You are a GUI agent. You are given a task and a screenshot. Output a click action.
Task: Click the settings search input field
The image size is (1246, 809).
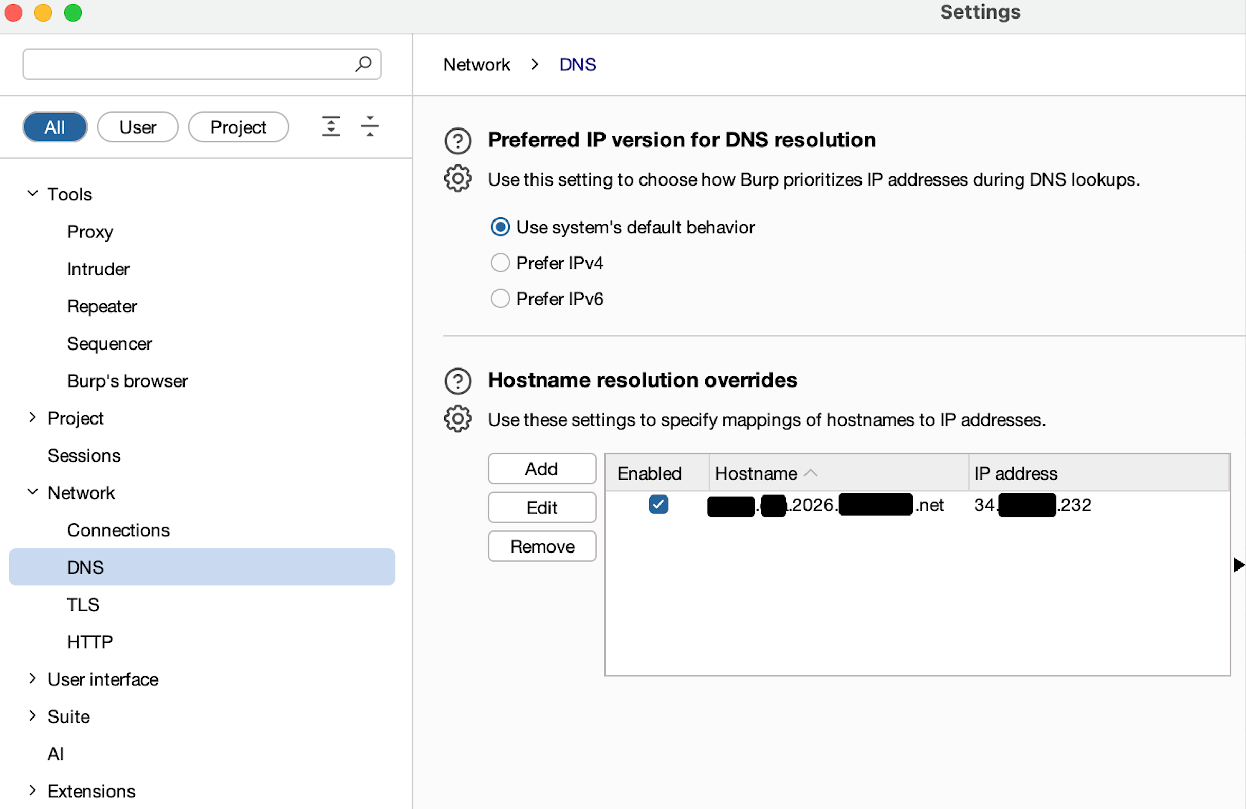click(x=189, y=64)
